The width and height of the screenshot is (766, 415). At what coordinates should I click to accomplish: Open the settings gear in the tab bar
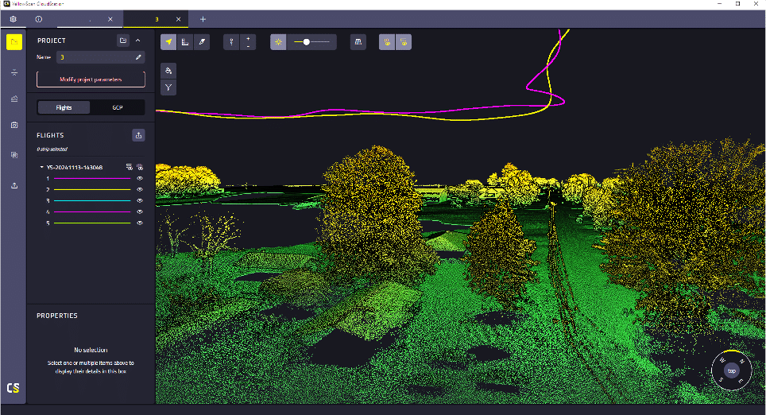13,18
